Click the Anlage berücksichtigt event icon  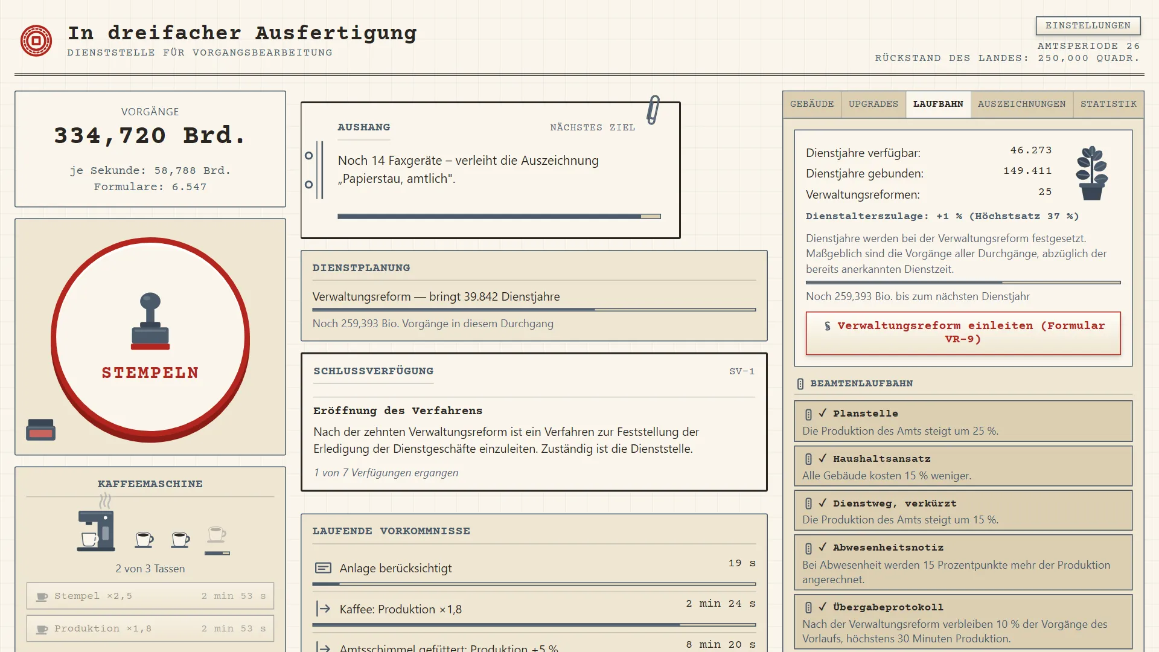pyautogui.click(x=323, y=568)
